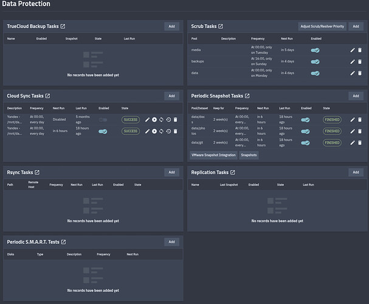The image size is (369, 304).
Task: Delete the Yandex task last run 5 months ago
Action: point(176,120)
